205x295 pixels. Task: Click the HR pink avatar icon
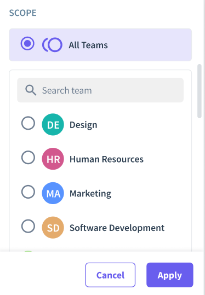(53, 159)
